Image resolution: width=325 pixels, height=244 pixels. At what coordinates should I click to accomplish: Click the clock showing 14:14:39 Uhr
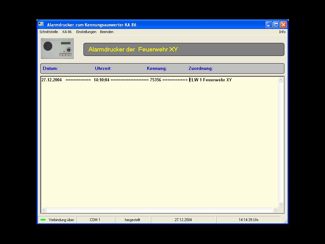(x=248, y=220)
